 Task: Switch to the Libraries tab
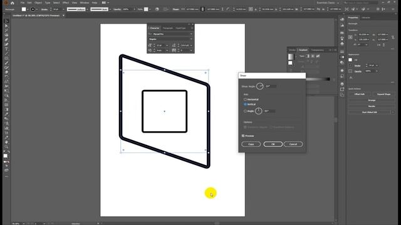[x=366, y=17]
